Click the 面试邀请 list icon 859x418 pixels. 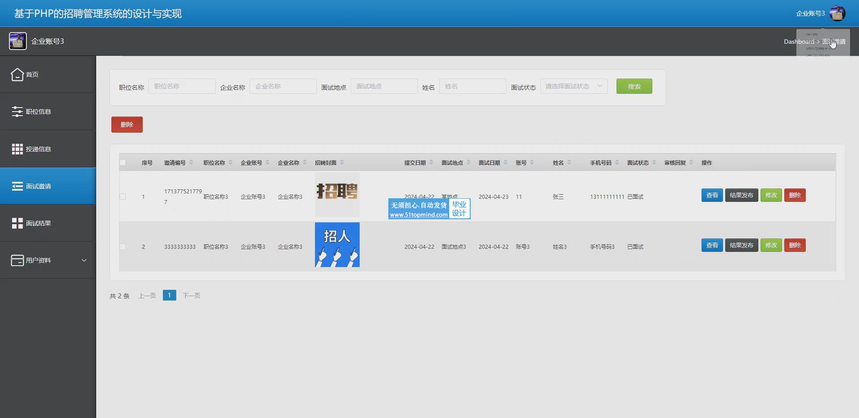click(x=17, y=186)
